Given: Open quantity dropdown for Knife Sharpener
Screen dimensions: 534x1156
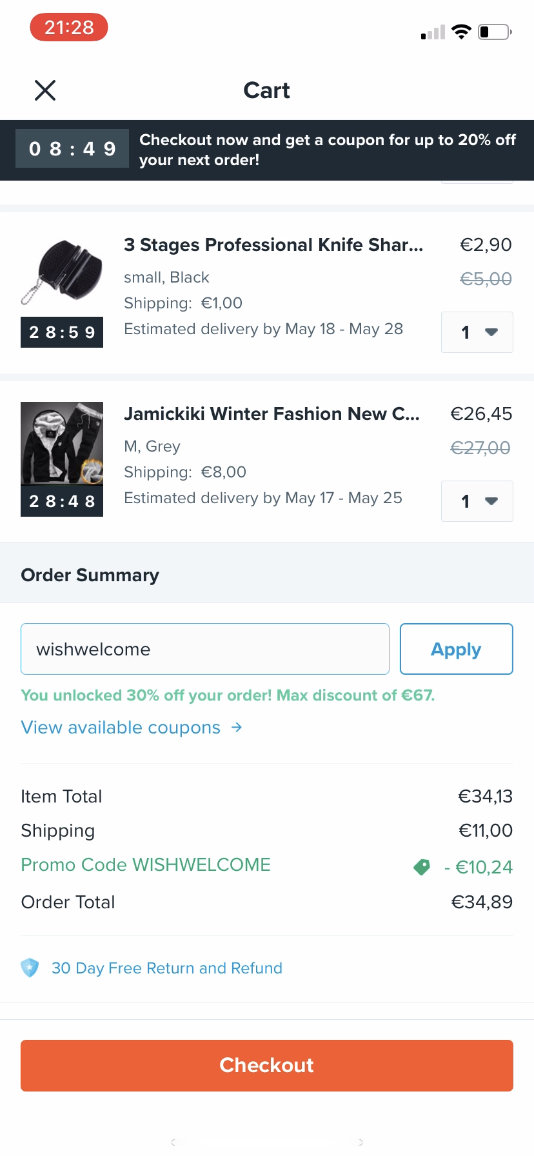Looking at the screenshot, I should click(477, 332).
